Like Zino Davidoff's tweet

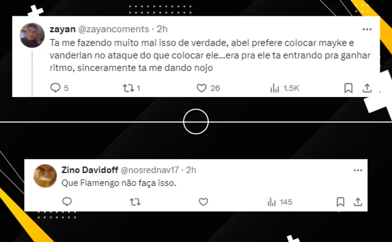203,202
